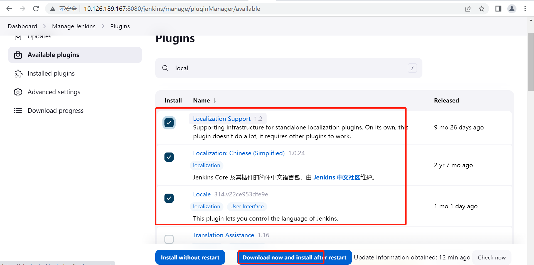Click the Download progress list icon

click(18, 111)
